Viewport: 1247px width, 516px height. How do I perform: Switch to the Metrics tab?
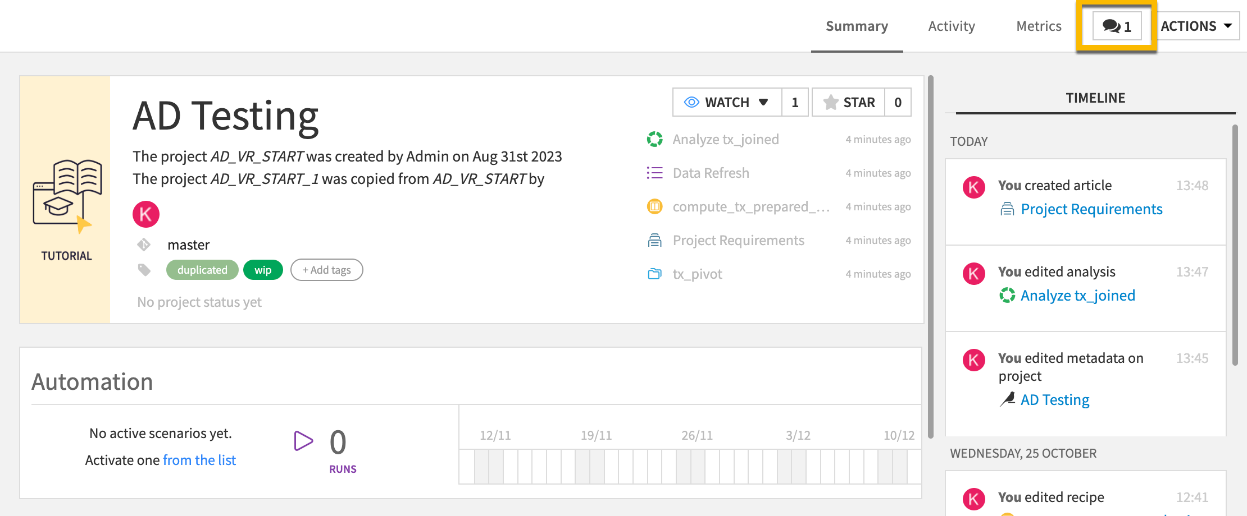point(1039,26)
